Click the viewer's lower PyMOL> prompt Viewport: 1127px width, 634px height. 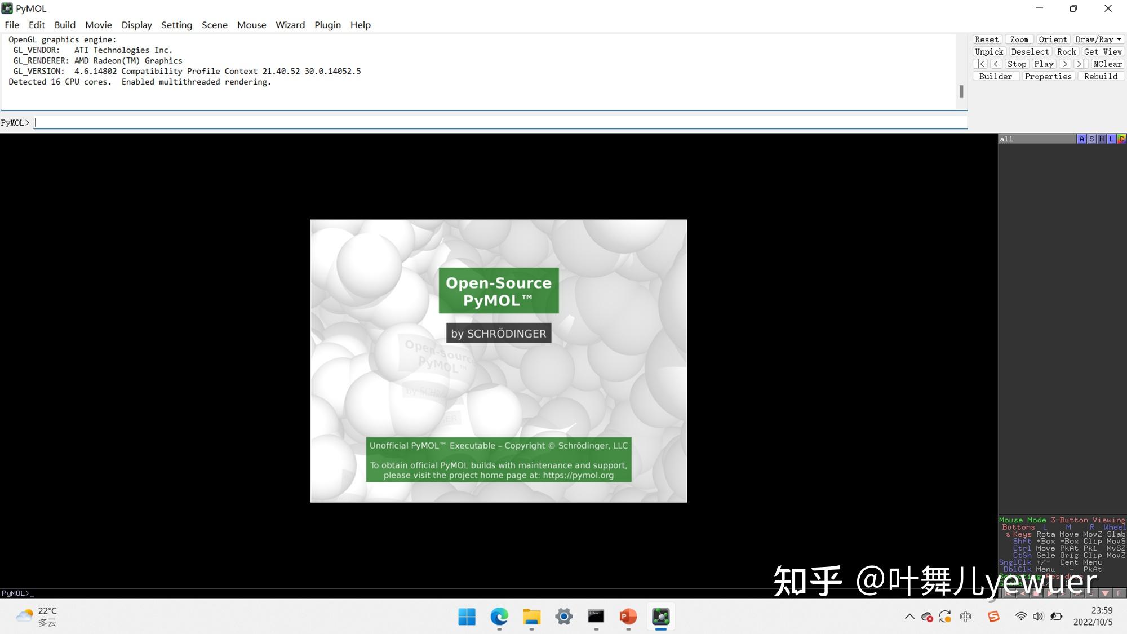17,593
